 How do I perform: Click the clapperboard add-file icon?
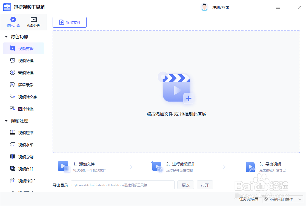pos(176,88)
